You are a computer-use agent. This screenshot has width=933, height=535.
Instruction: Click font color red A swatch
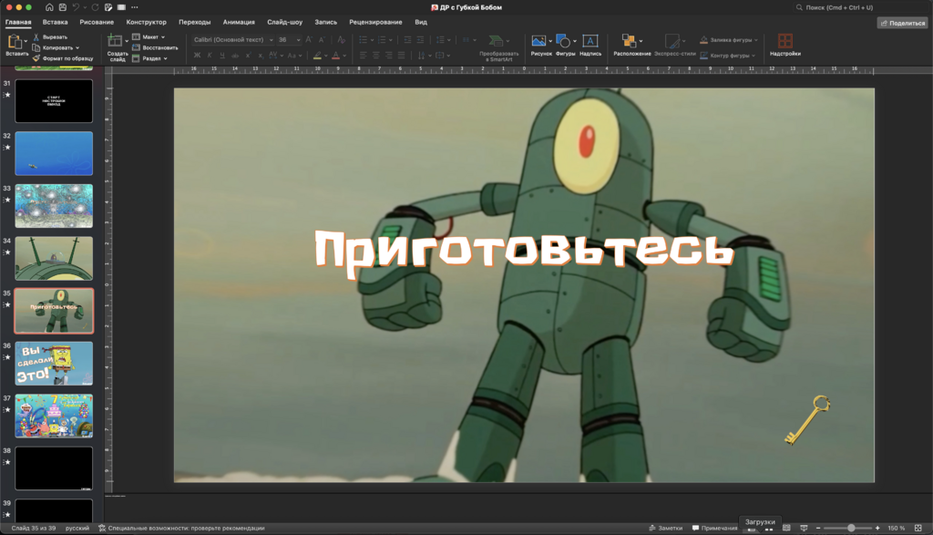click(335, 56)
